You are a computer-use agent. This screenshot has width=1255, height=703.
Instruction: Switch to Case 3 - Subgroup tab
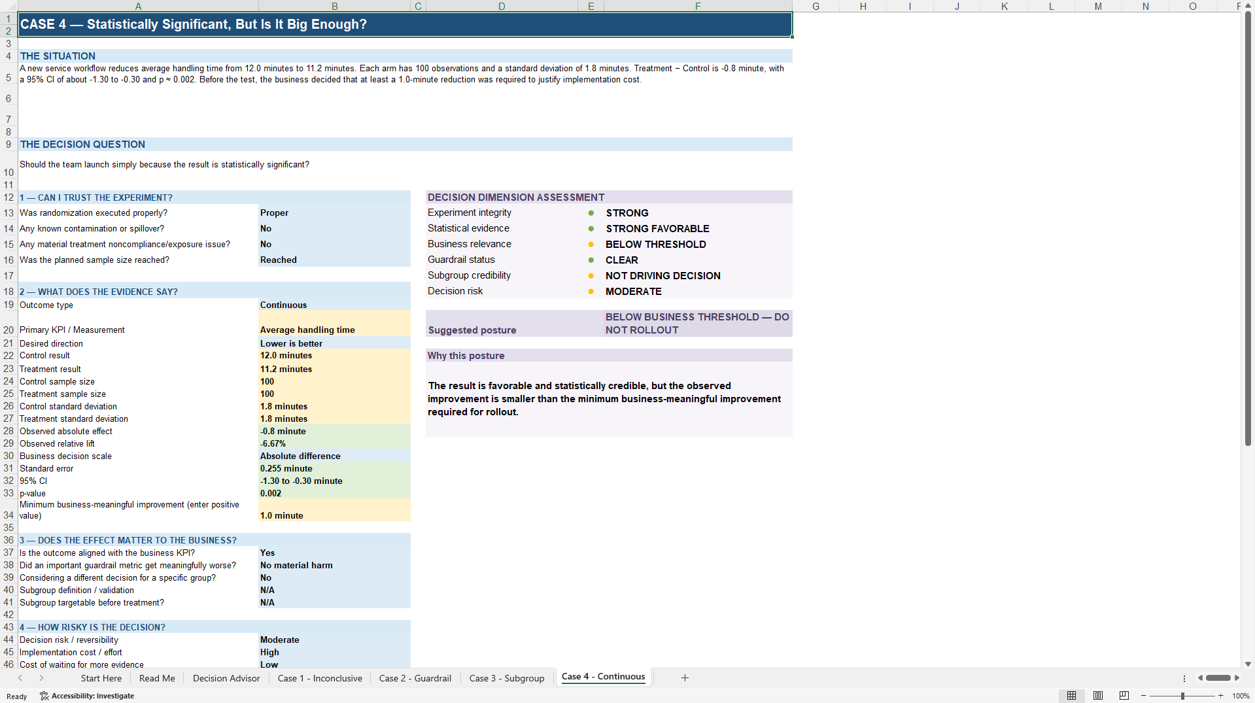pyautogui.click(x=507, y=678)
